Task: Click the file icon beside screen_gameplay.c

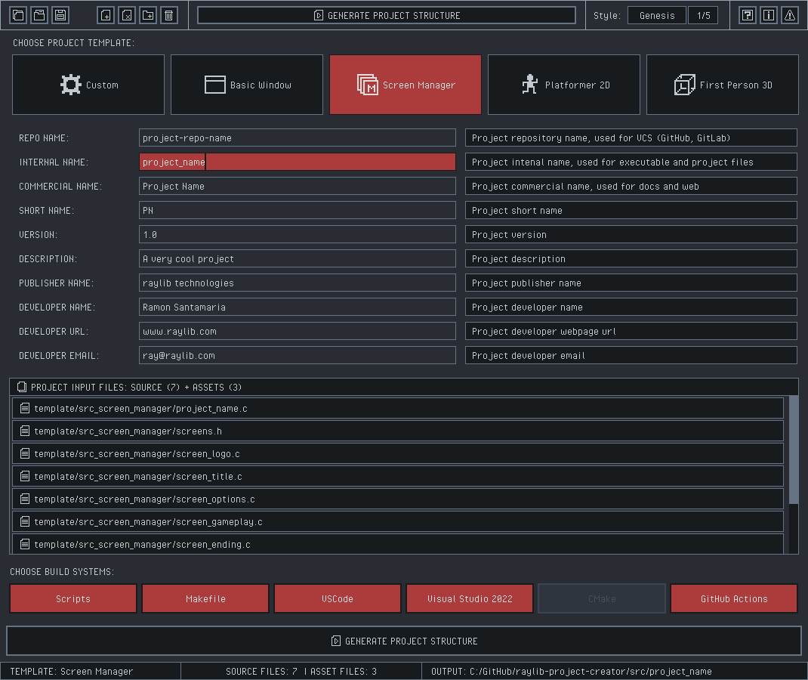Action: 24,522
